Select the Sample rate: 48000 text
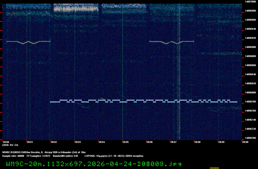This screenshot has width=258, height=169. (13, 156)
